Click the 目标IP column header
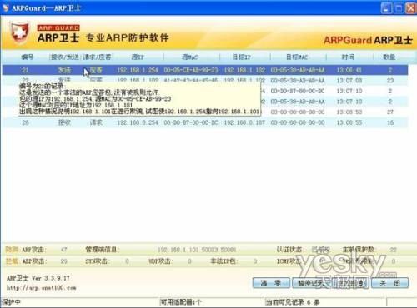This screenshot has height=308, width=417. click(x=241, y=57)
